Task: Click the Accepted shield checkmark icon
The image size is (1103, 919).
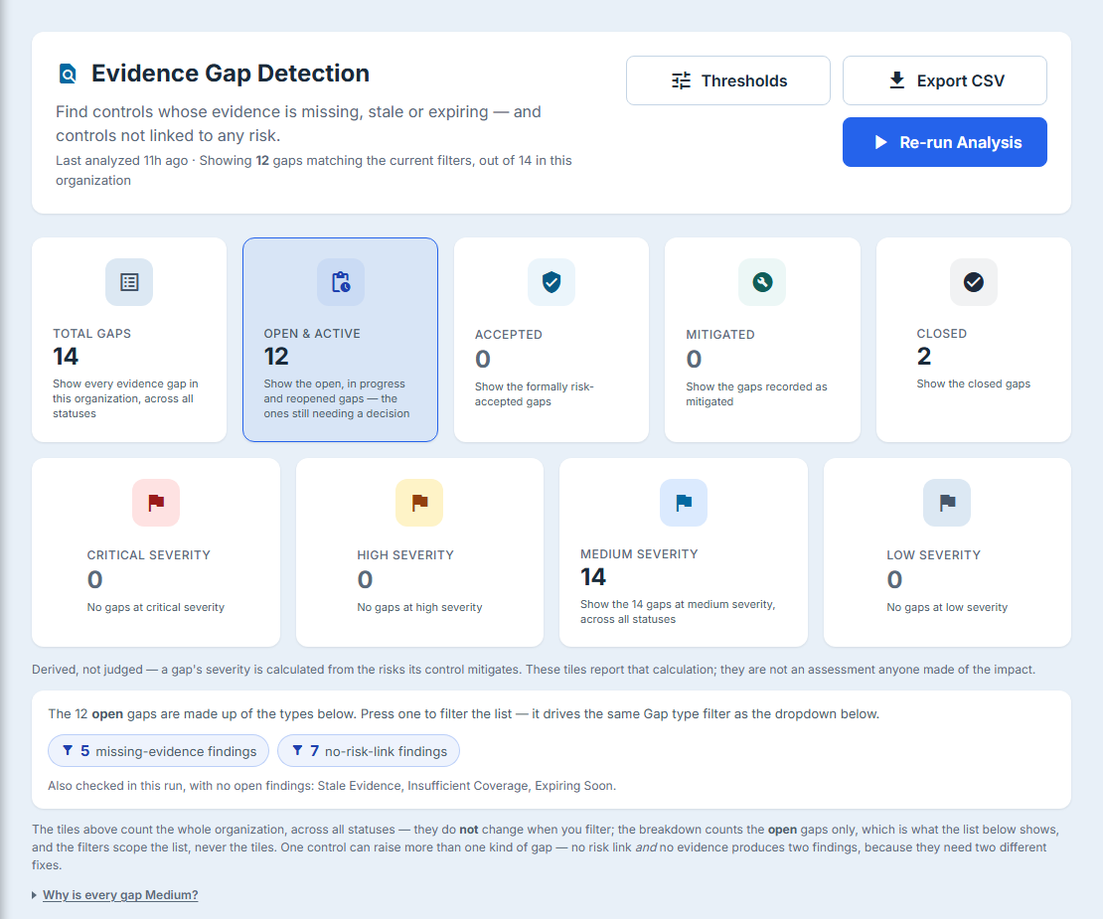Action: (551, 282)
